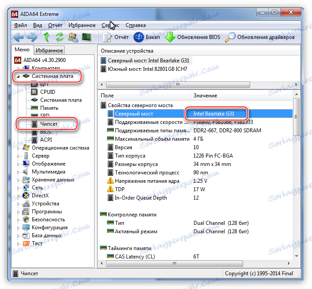Click the Программы icon in tree
The height and width of the screenshot is (289, 312).
click(26, 212)
